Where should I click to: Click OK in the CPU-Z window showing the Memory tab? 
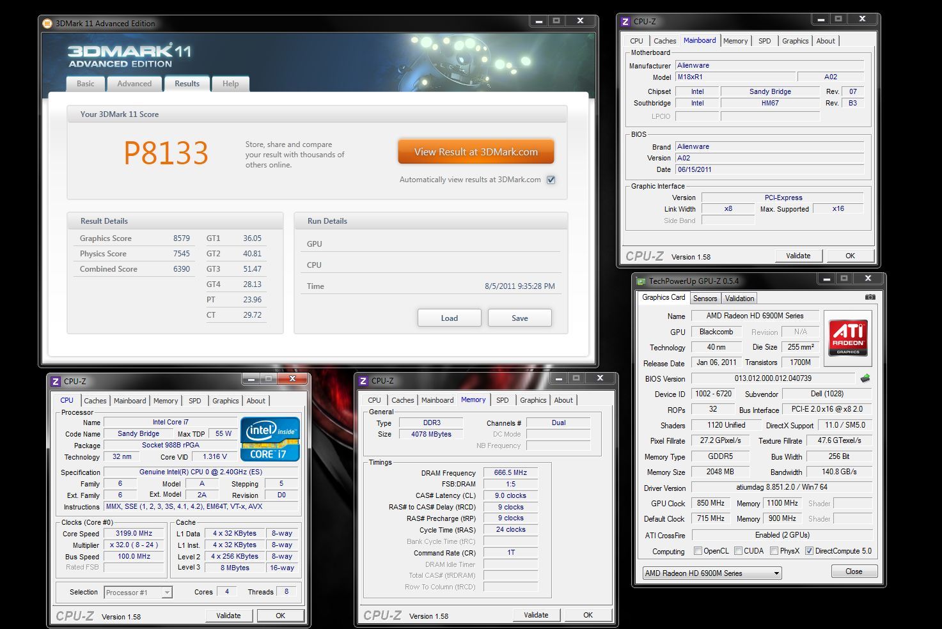(x=588, y=615)
